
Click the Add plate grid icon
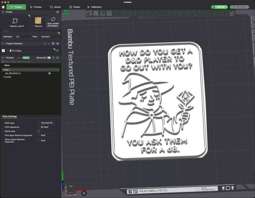[96, 13]
